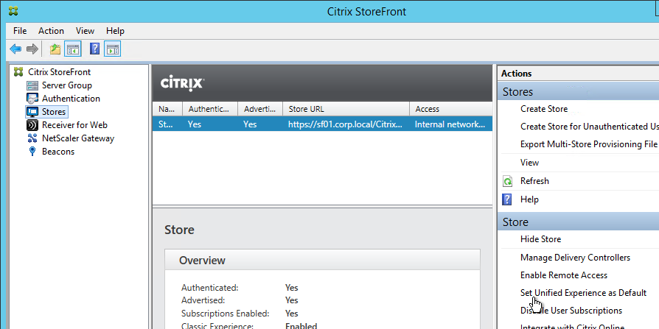The height and width of the screenshot is (329, 659).
Task: Click the Subscriptions Enabled: label
Action: pyautogui.click(x=226, y=314)
